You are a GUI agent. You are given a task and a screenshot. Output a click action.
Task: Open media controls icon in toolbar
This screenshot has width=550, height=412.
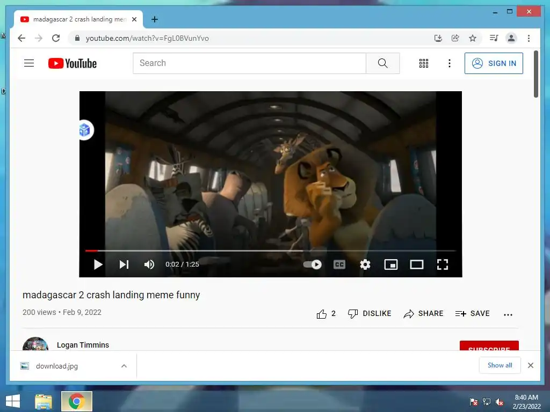click(x=494, y=38)
